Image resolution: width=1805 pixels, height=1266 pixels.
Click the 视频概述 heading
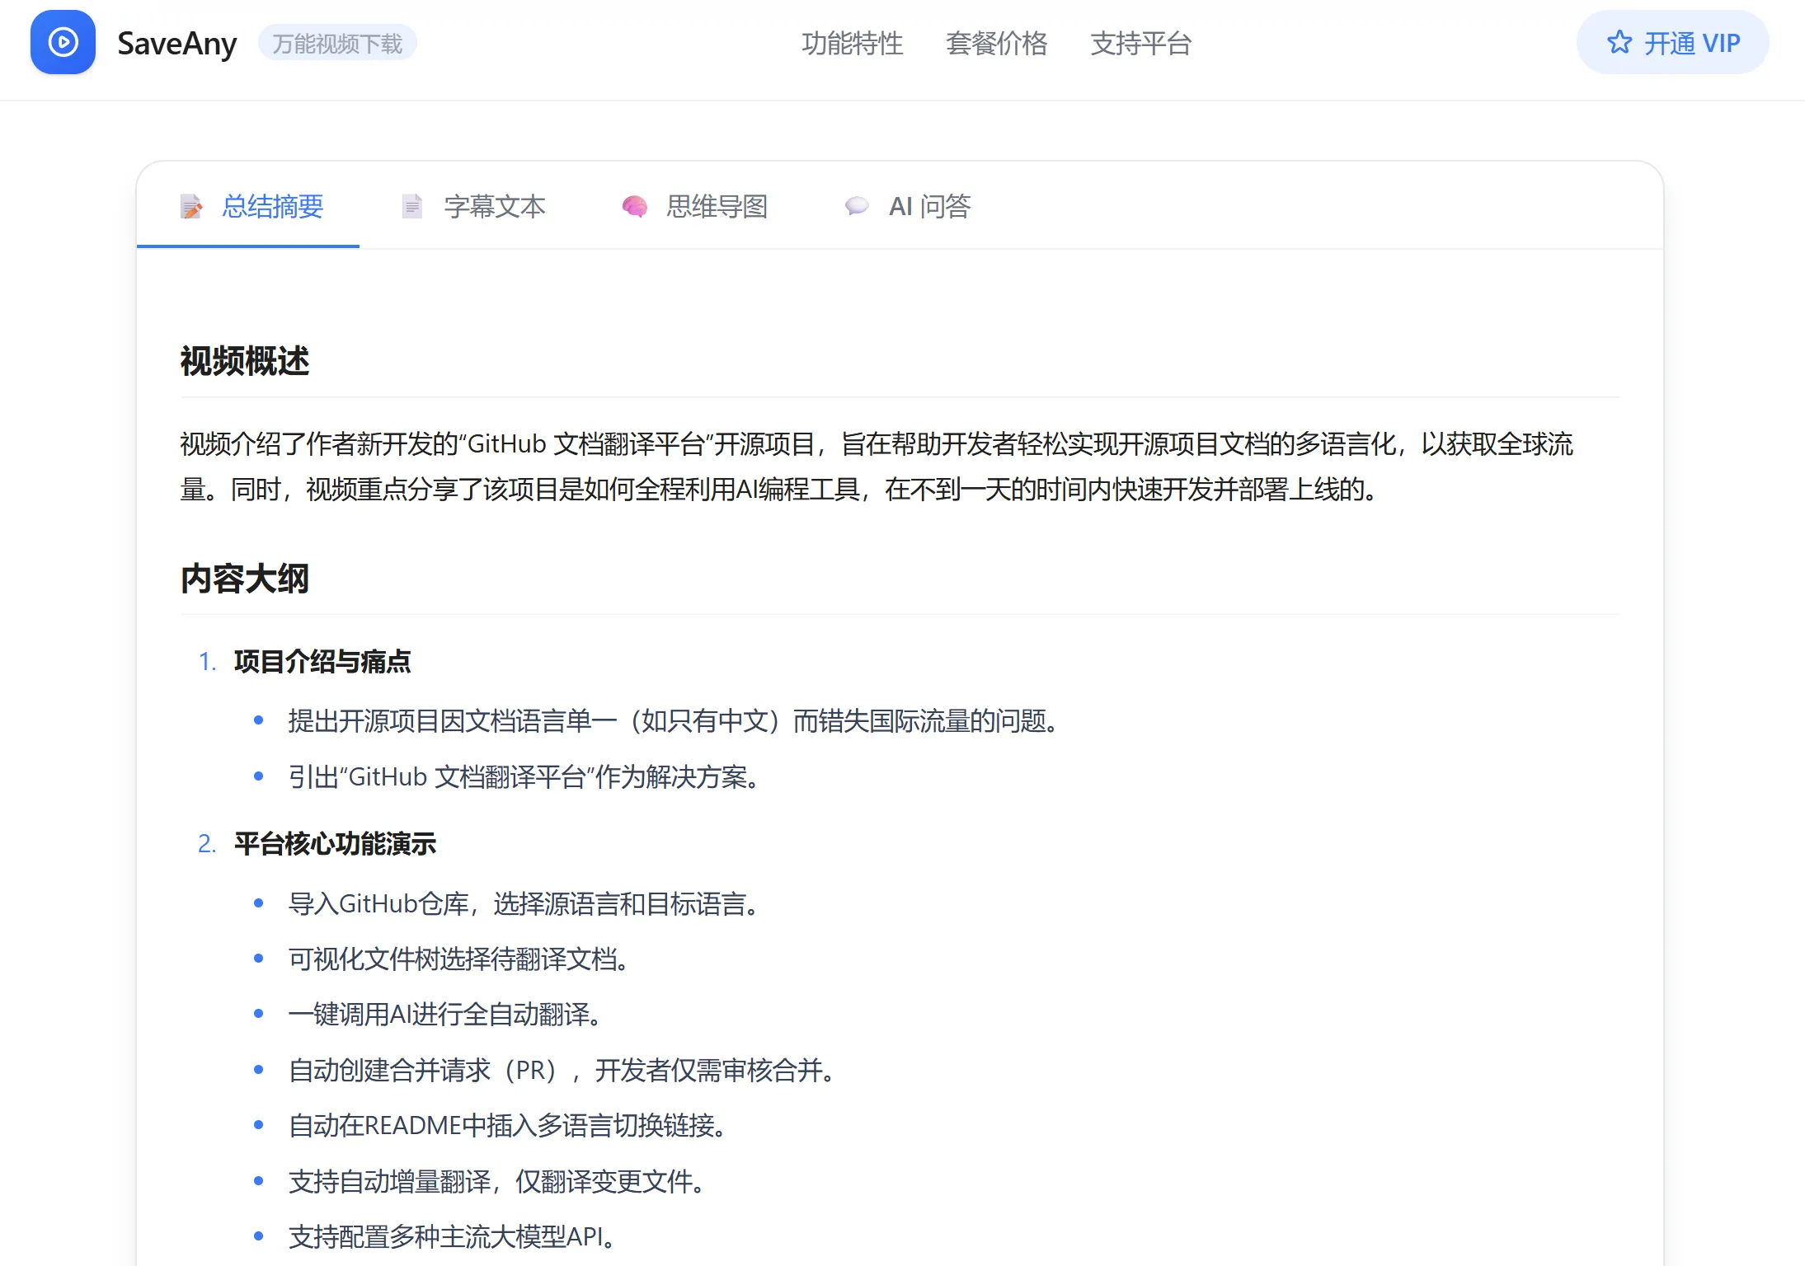(x=245, y=361)
